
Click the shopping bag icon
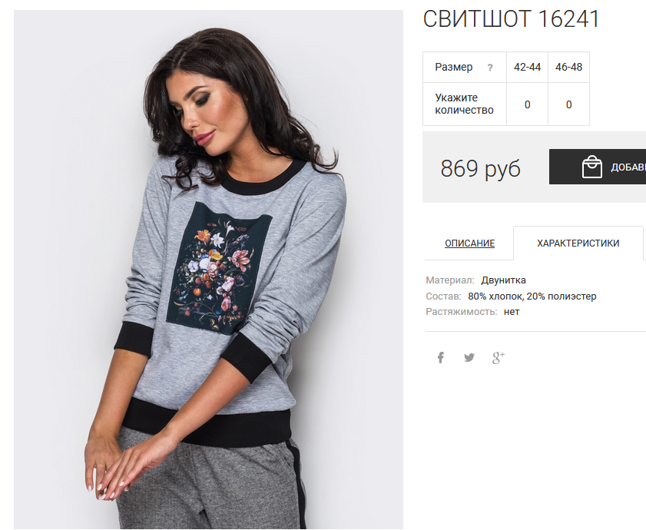(591, 167)
